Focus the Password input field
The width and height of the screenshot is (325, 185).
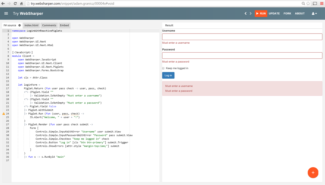pyautogui.click(x=242, y=56)
